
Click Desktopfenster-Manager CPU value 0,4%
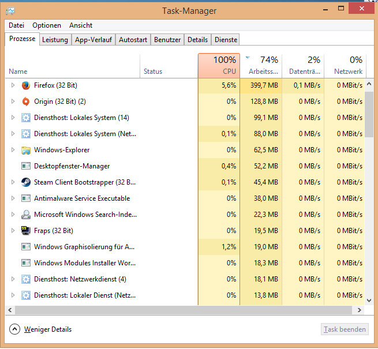tap(229, 166)
